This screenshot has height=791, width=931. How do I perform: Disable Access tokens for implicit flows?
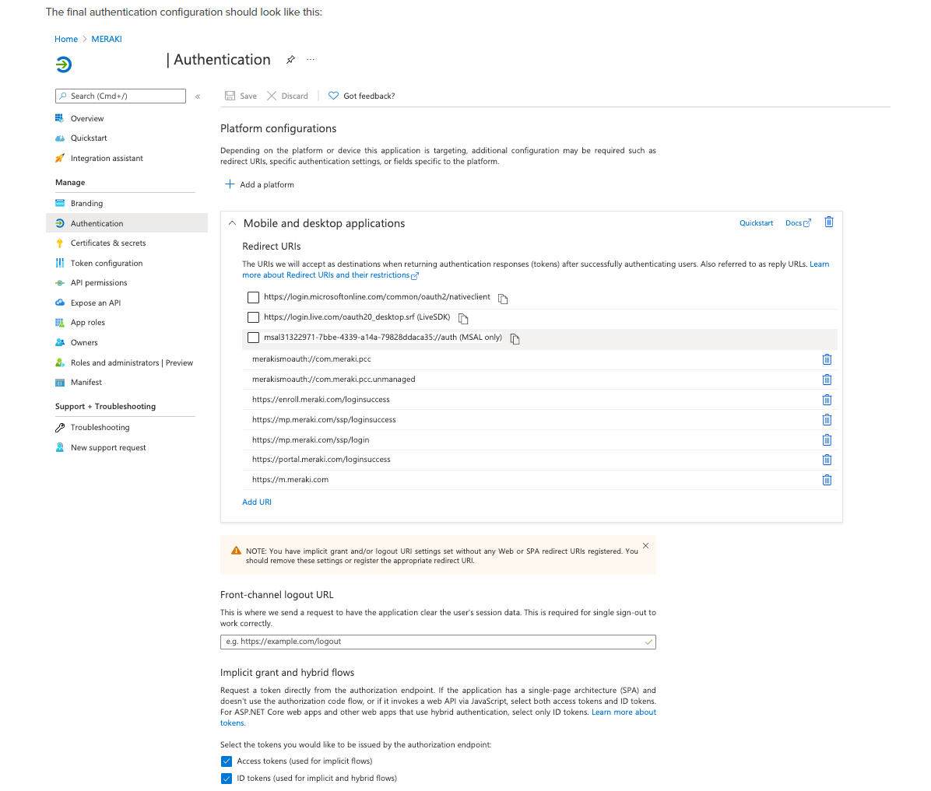[x=226, y=761]
